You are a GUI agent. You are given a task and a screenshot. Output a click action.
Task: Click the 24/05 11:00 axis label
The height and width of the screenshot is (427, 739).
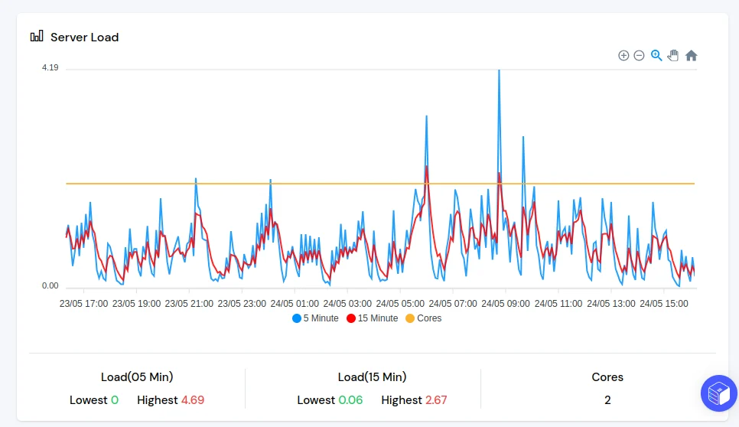coord(558,304)
